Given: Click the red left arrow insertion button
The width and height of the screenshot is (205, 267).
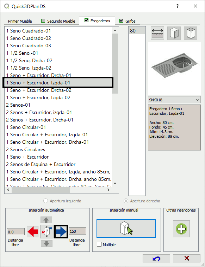Looking at the screenshot, I should tap(33, 232).
